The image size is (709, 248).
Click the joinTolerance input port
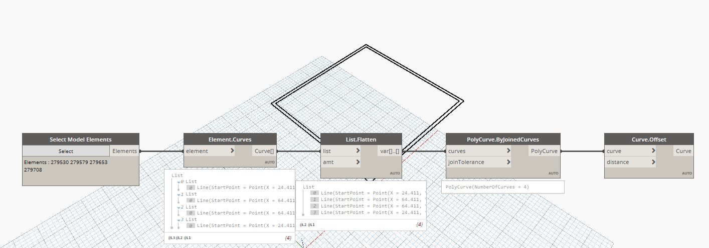click(x=479, y=162)
